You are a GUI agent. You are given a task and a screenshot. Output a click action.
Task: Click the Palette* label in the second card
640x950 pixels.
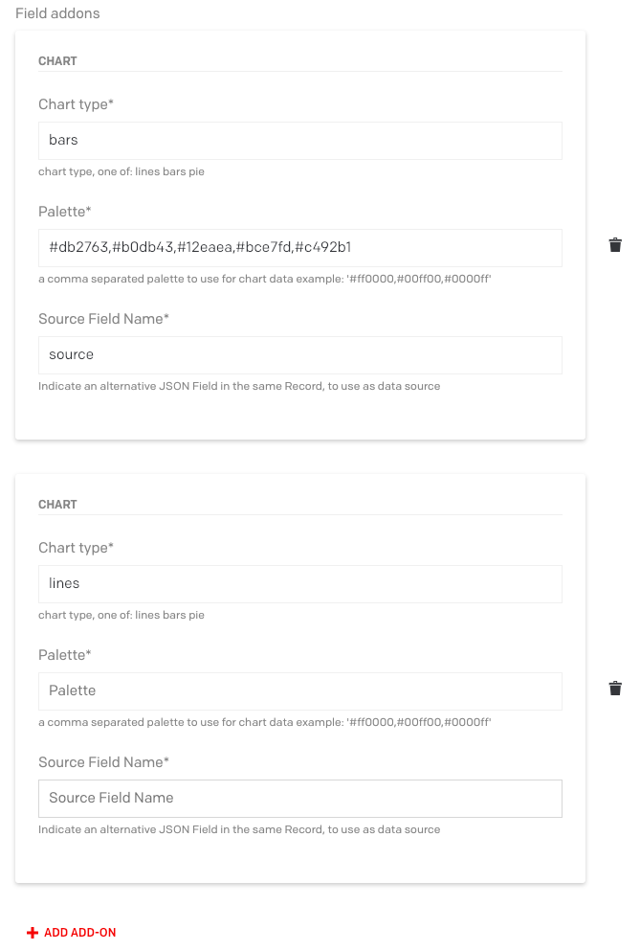tap(65, 654)
